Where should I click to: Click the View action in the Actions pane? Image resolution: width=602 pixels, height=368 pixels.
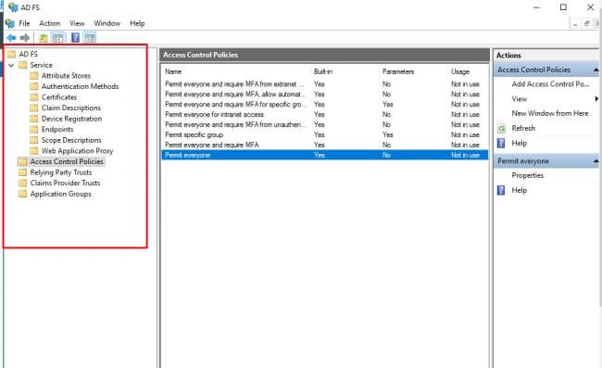pyautogui.click(x=519, y=99)
